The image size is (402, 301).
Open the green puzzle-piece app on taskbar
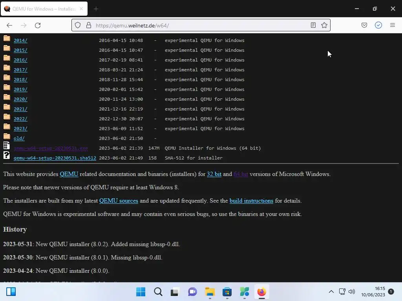click(244, 292)
